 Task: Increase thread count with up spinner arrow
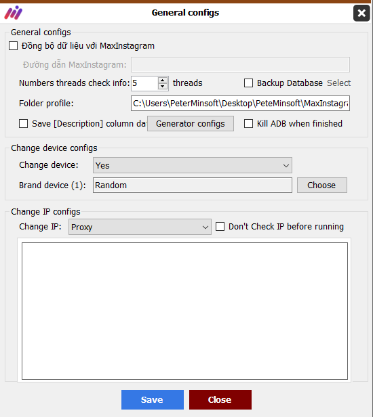(x=163, y=81)
